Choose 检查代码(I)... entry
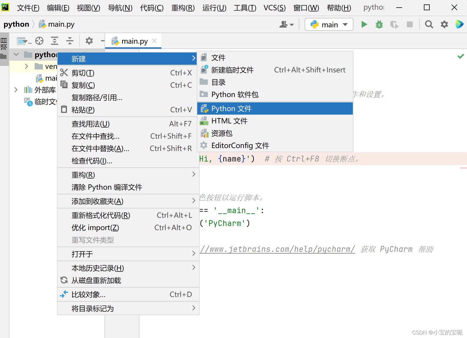The width and height of the screenshot is (467, 338). [x=128, y=161]
